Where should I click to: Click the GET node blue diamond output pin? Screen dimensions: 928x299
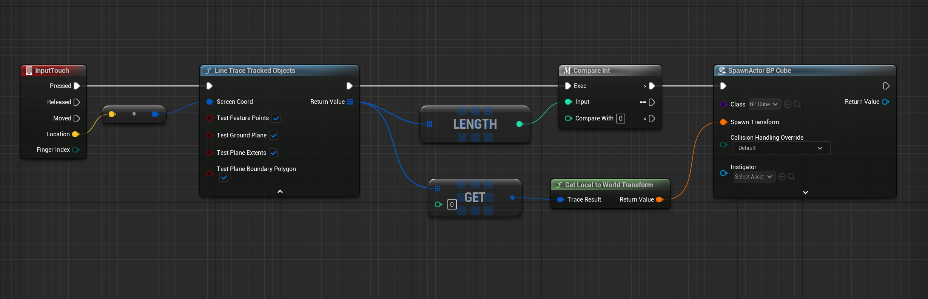512,197
